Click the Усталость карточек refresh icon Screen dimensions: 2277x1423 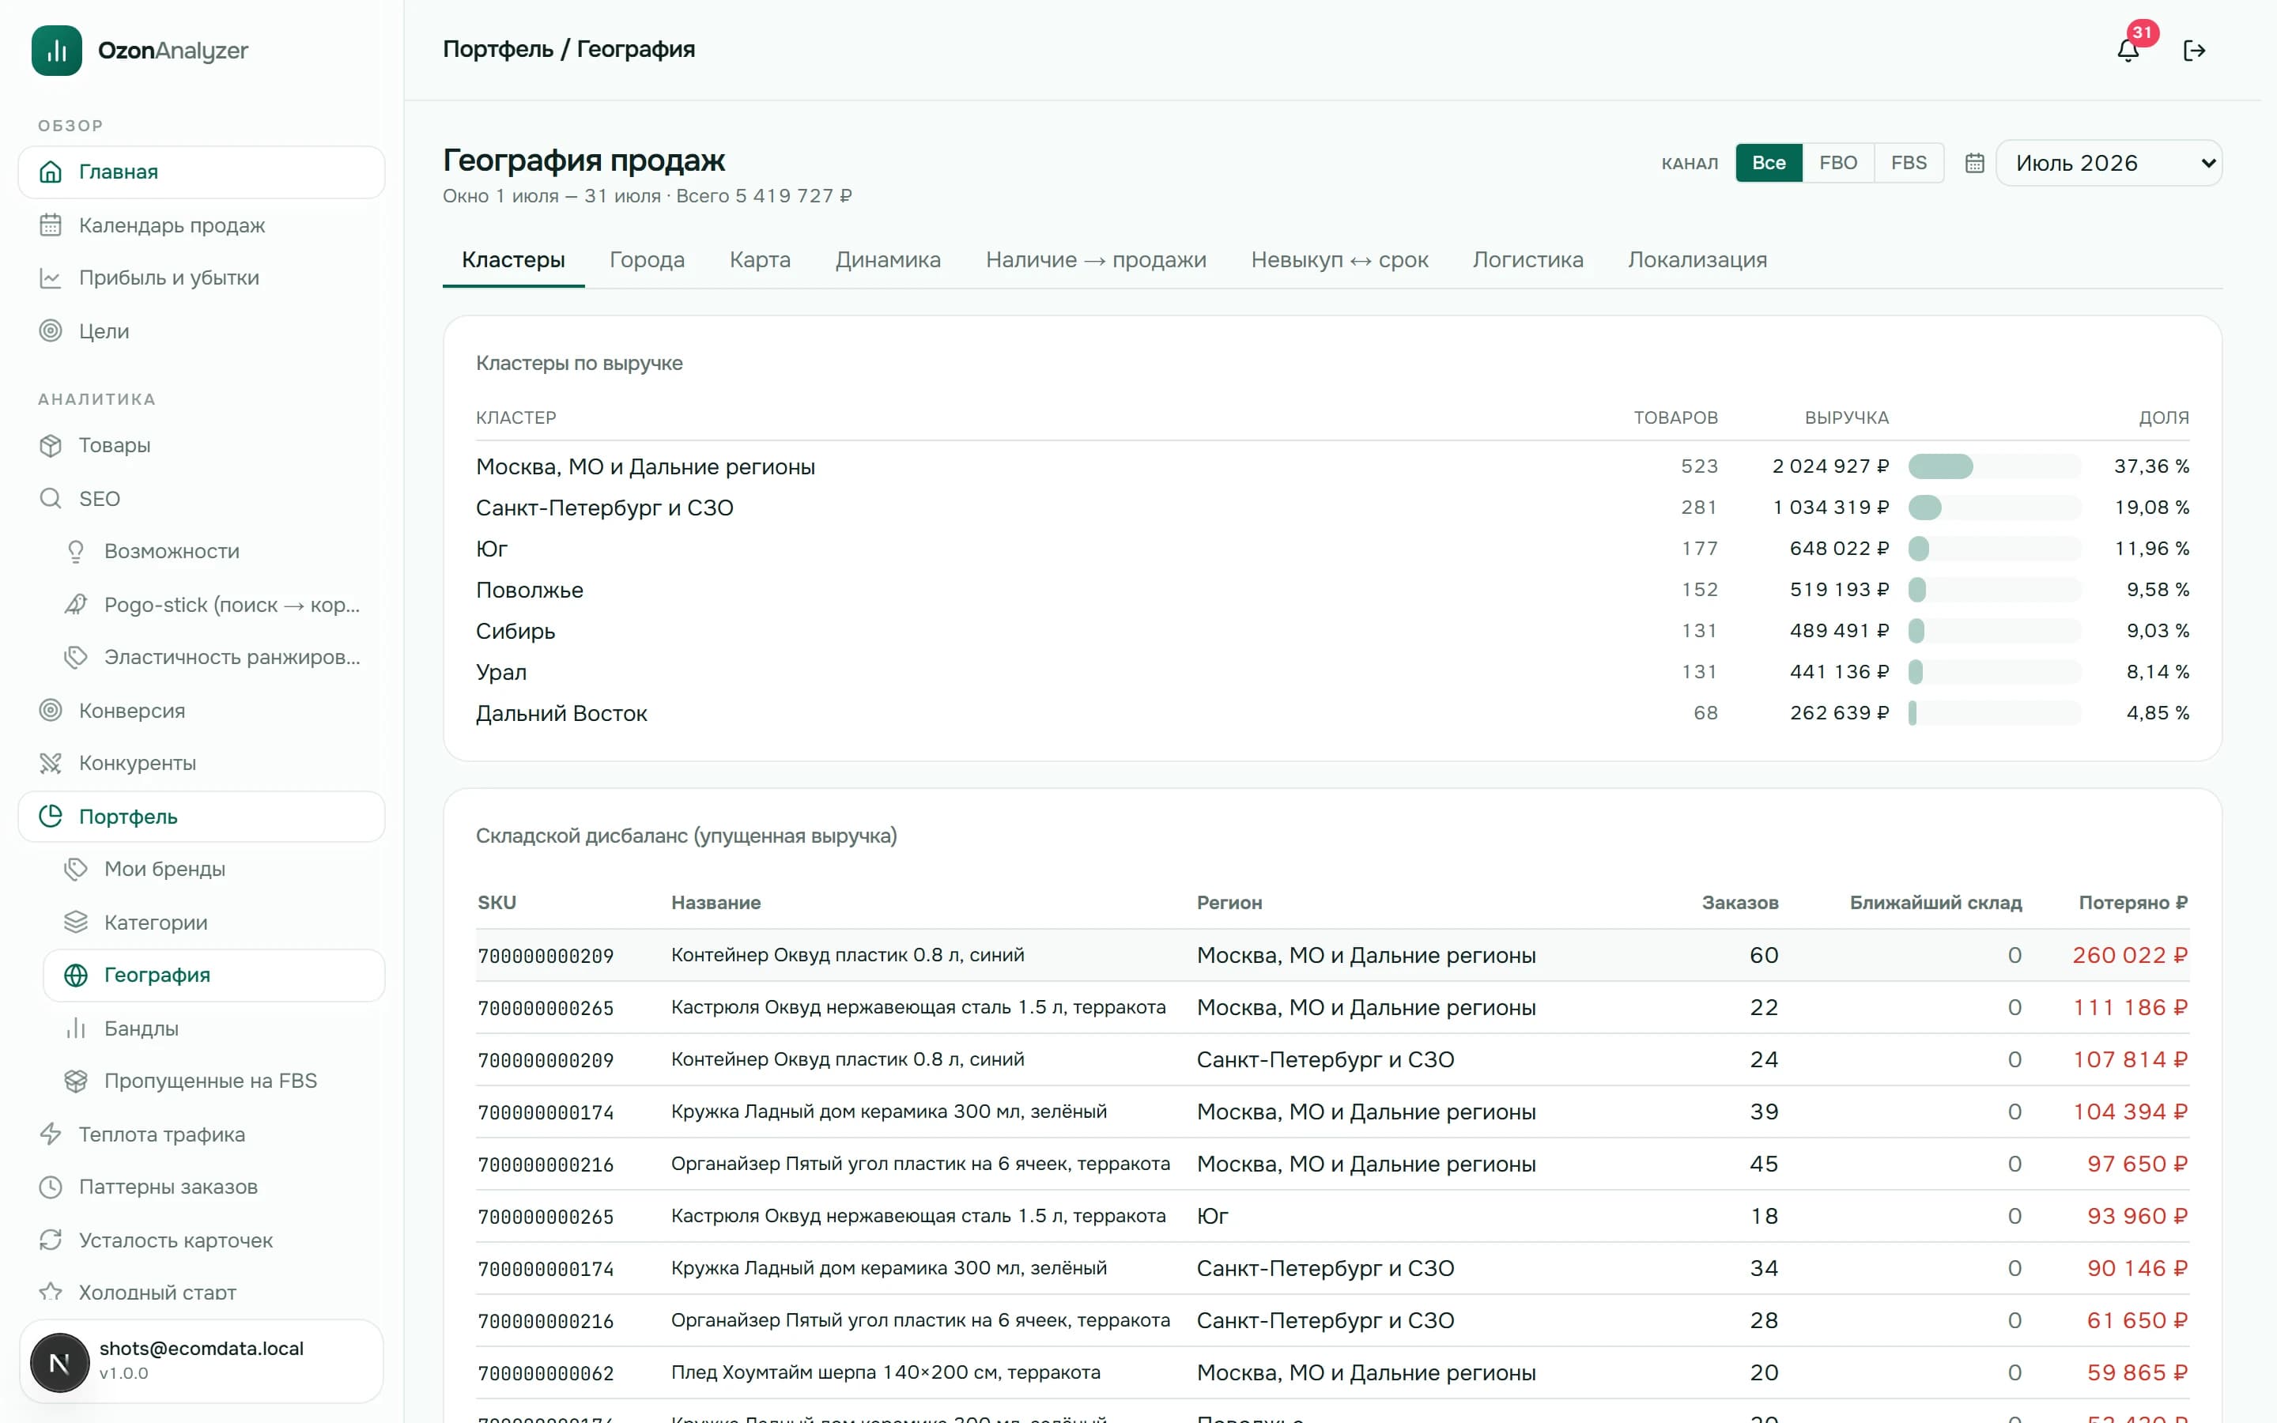pos(51,1240)
